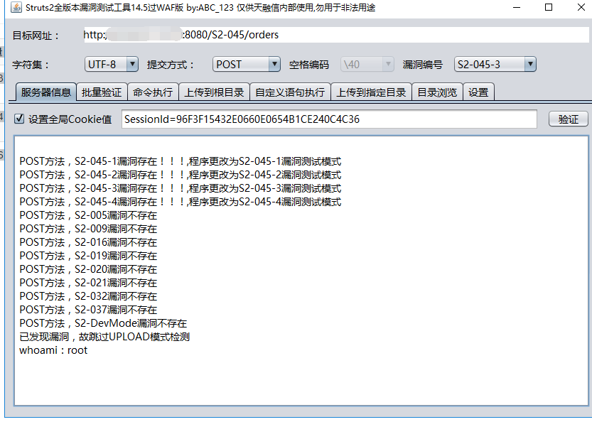Viewport: 592px width, 422px height.
Task: Click the S2-032漏洞不存在 result line
Action: (x=88, y=296)
